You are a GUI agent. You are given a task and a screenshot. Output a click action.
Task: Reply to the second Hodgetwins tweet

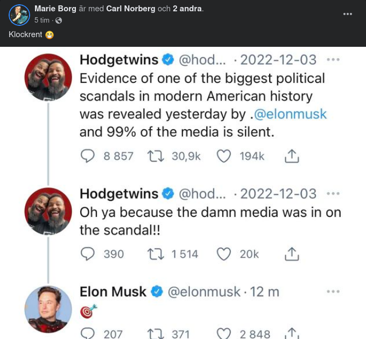88,253
